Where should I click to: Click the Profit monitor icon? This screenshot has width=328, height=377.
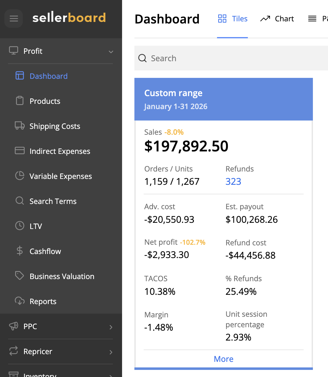13,51
